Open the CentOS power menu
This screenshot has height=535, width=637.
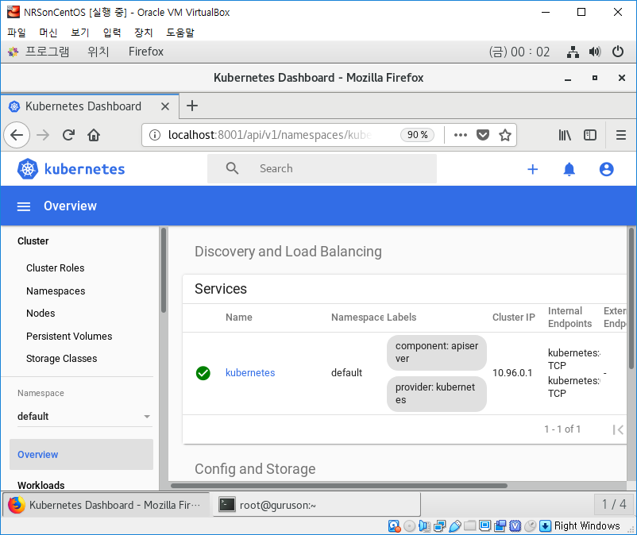coord(618,52)
